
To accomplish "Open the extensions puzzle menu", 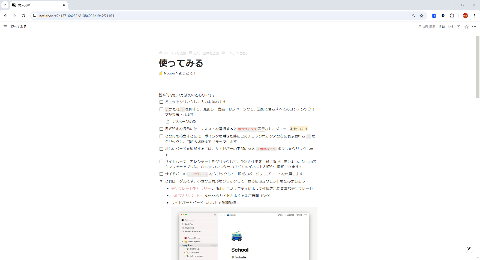I will [452, 16].
